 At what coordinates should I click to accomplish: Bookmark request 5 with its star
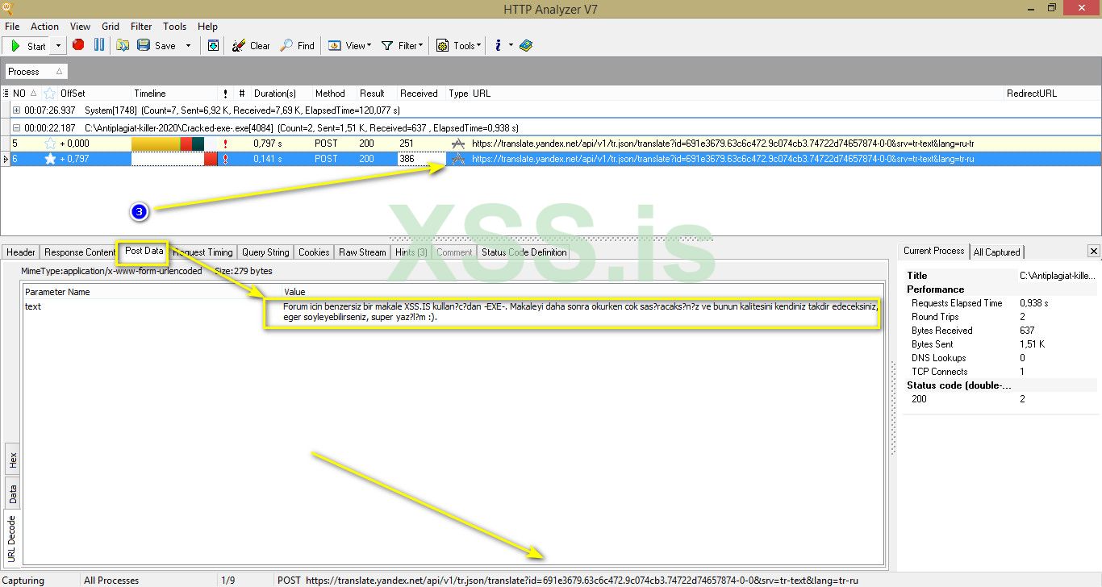point(50,144)
